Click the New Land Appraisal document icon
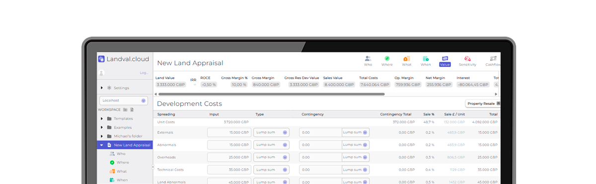 (109, 145)
